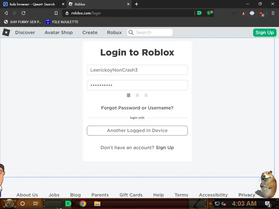Open Avatar Shop in navigation
Screen dimensions: 279x209
(59, 32)
